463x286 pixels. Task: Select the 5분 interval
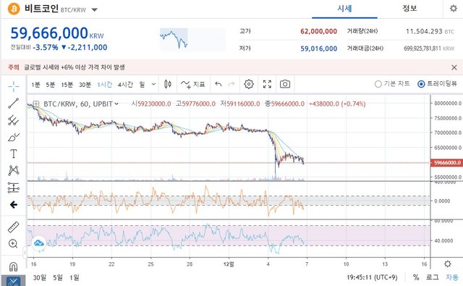(x=51, y=85)
